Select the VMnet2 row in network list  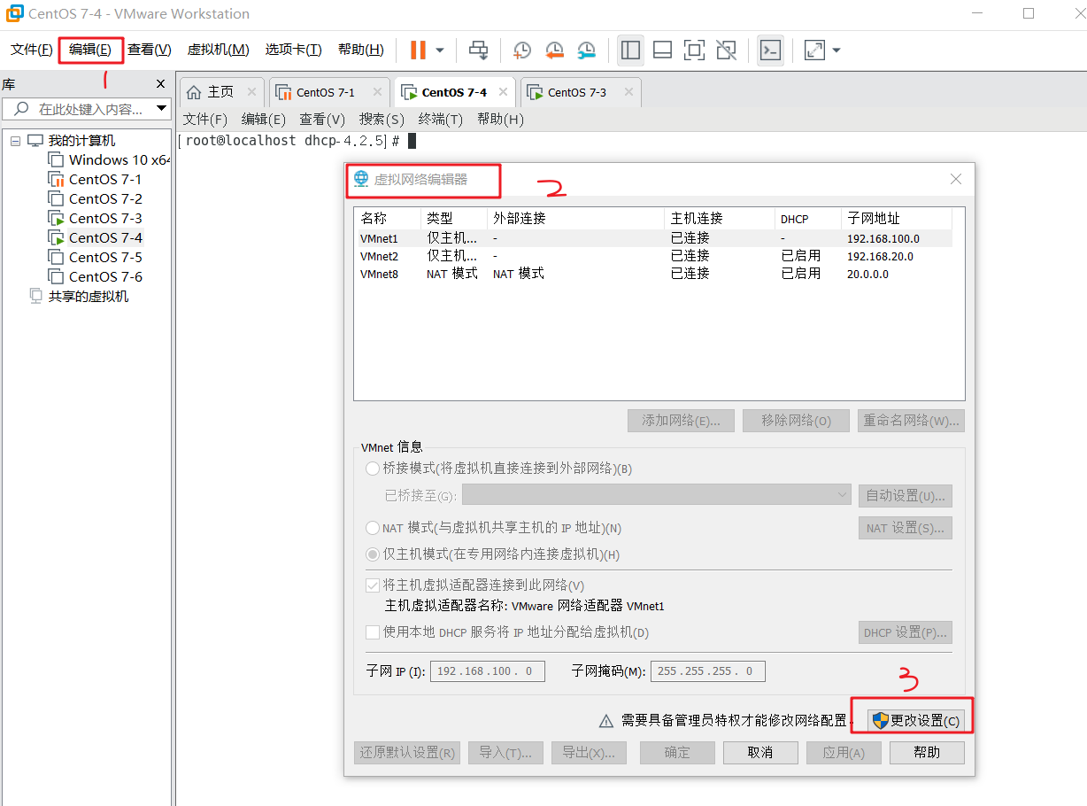[x=655, y=256]
